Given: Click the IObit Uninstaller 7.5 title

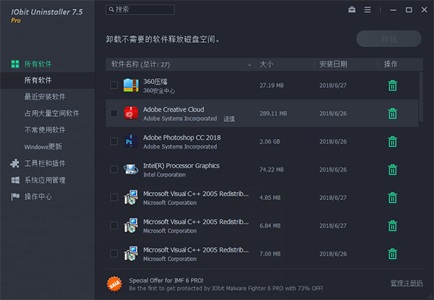Looking at the screenshot, I should point(47,12).
